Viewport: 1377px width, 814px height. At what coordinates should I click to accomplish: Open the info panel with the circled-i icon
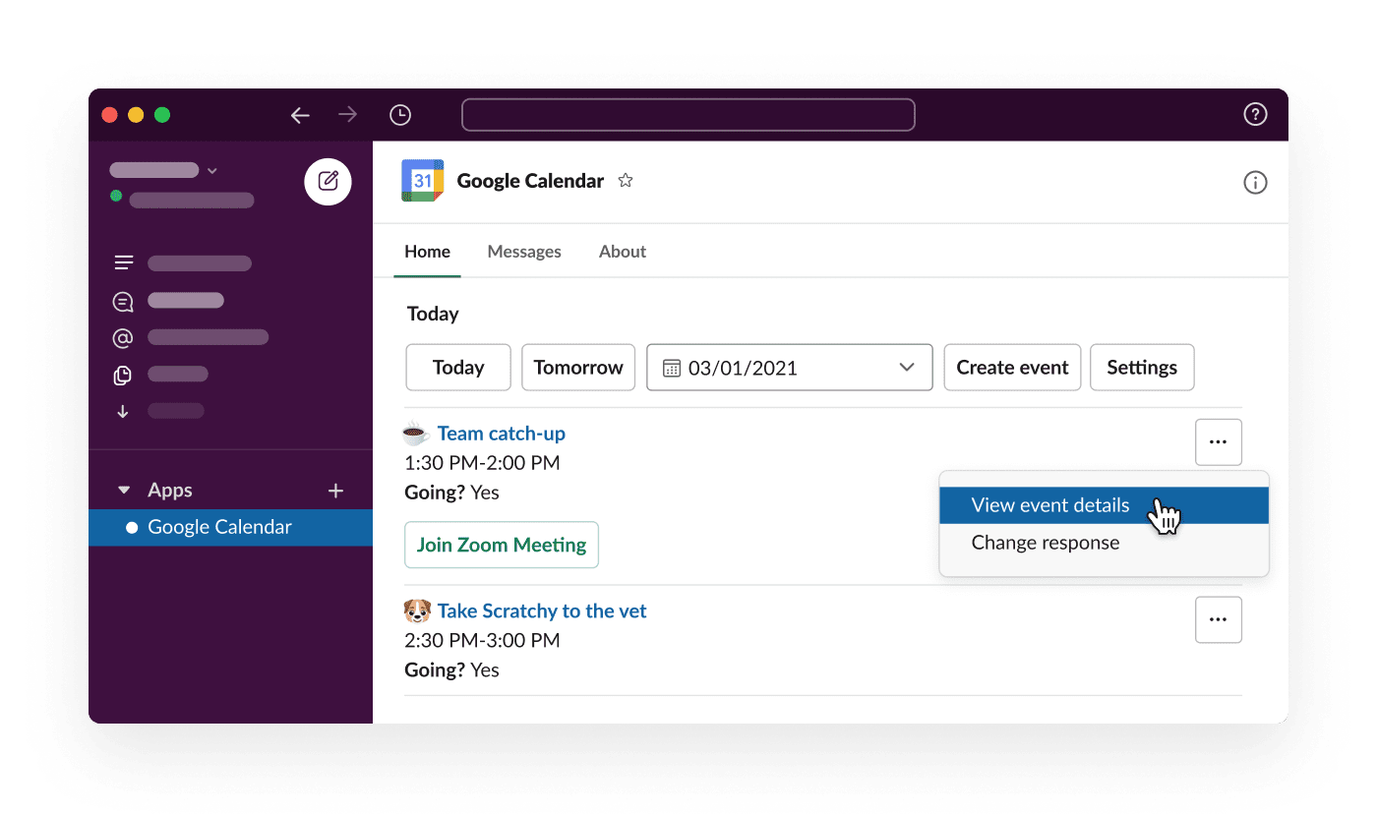(1255, 182)
